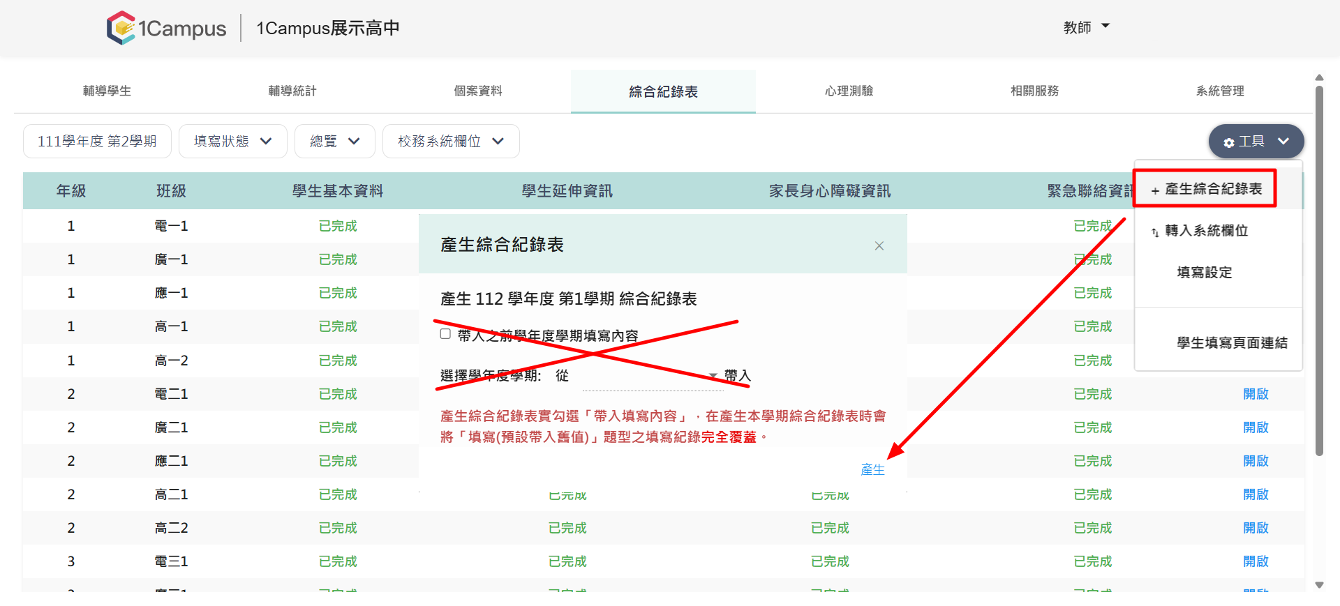Select 學生填寫頁面連結 menu entry
This screenshot has height=606, width=1340.
[x=1218, y=343]
